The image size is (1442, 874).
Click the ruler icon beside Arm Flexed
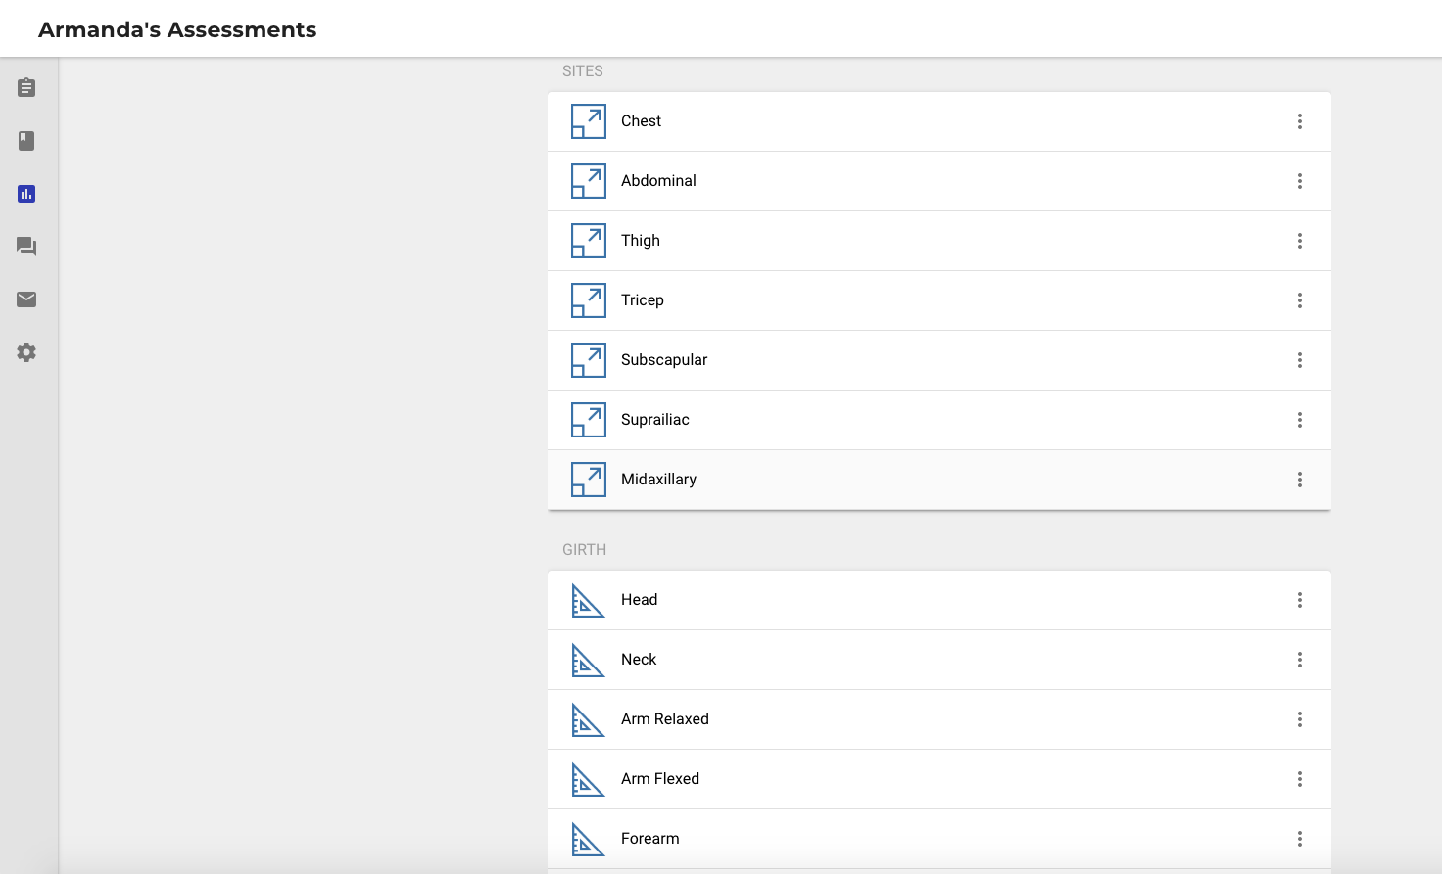click(588, 780)
